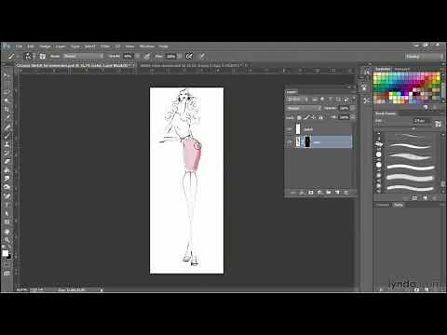Screen dimensions: 447x335
Task: Open the Filter menu
Action: point(105,47)
